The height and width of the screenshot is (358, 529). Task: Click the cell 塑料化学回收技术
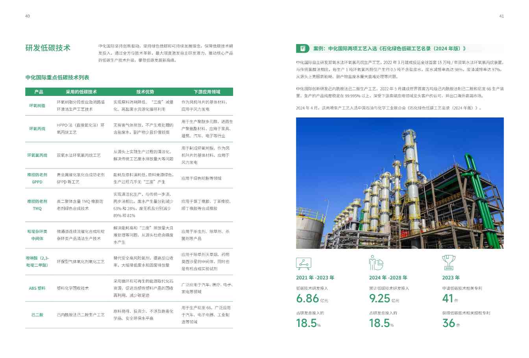point(73,288)
